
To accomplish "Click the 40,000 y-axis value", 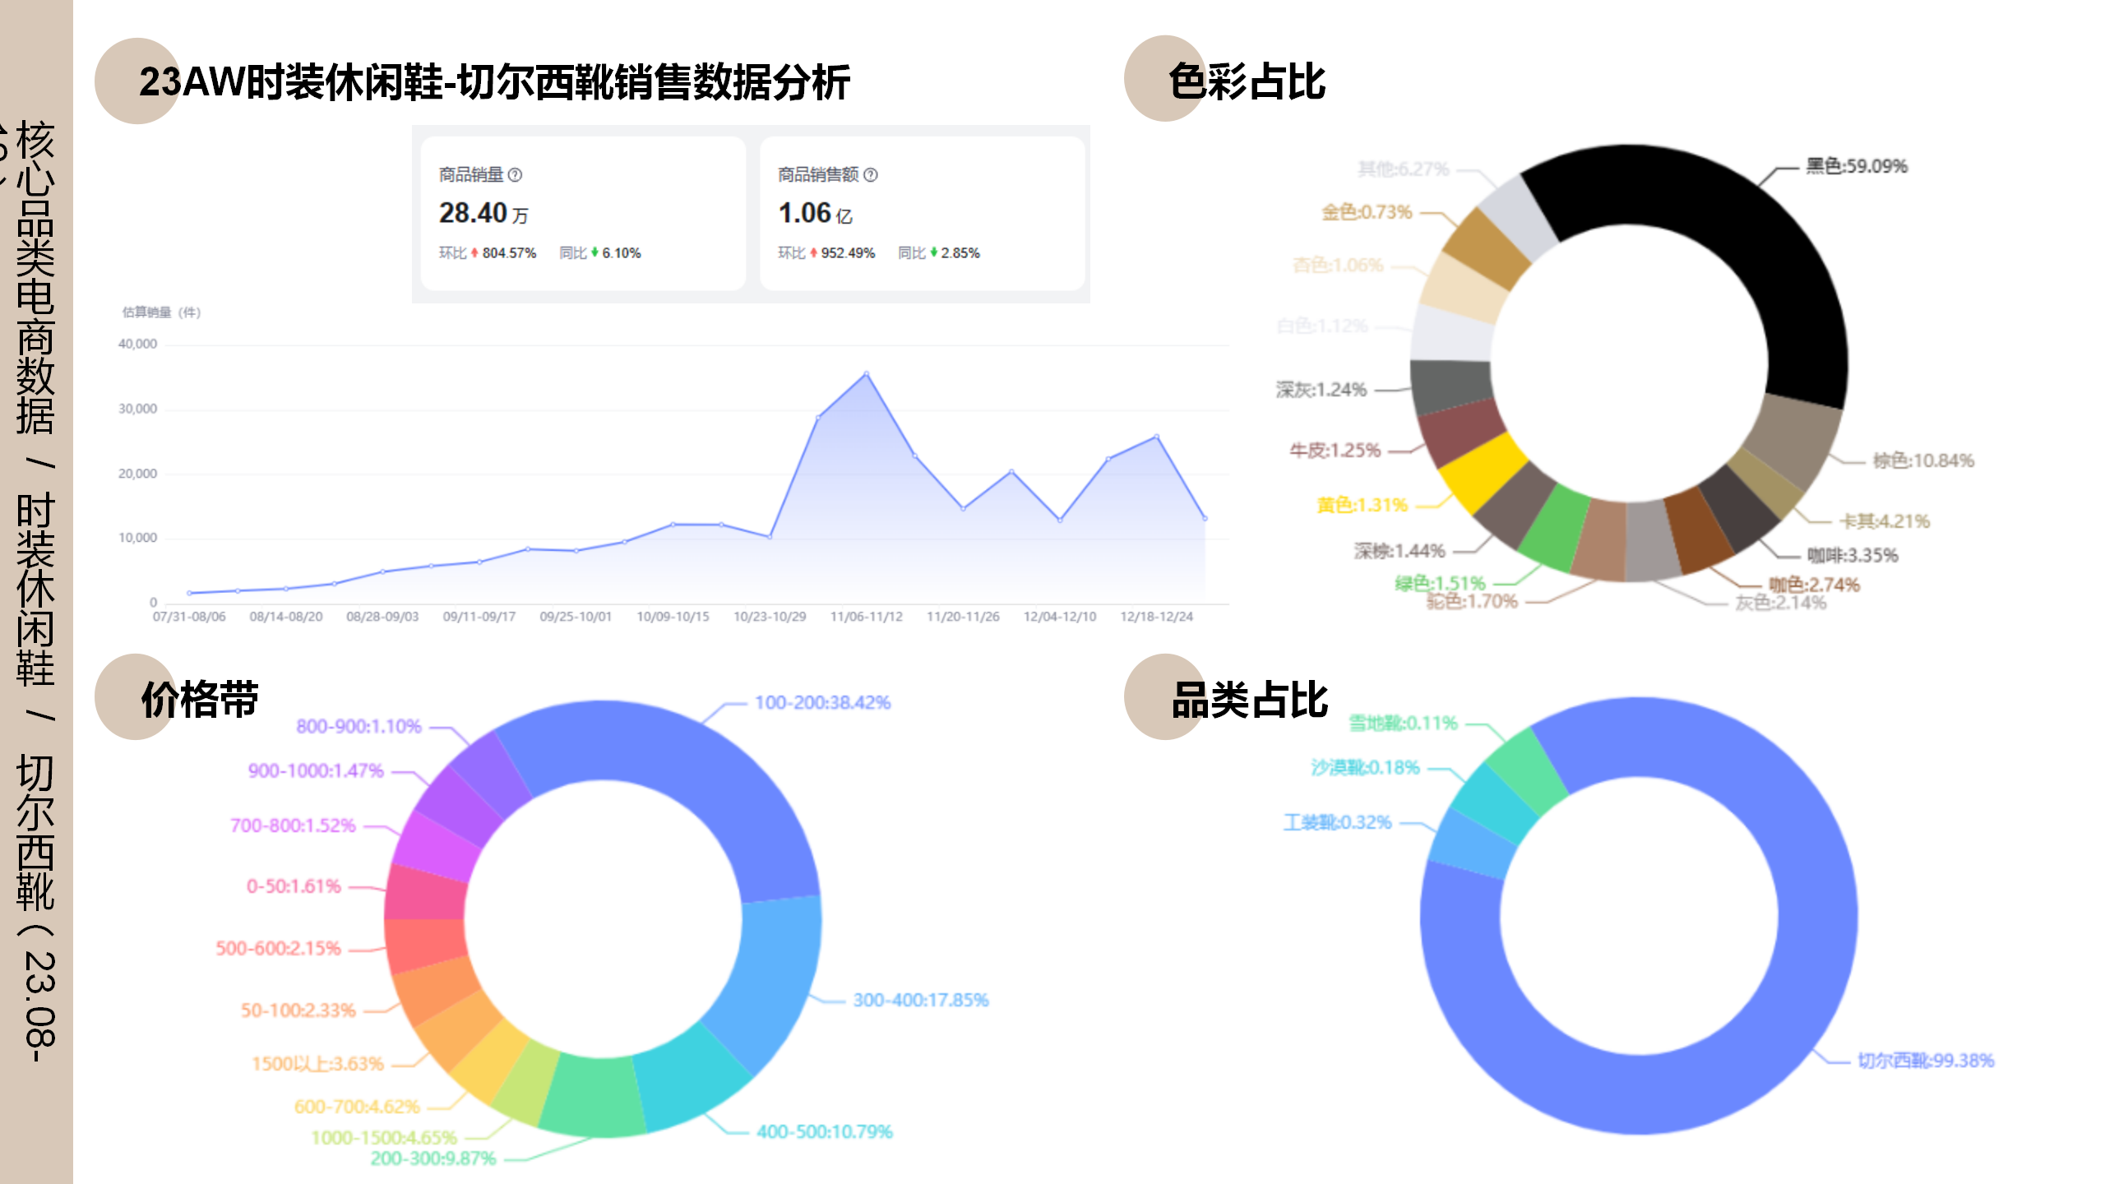I will point(137,345).
